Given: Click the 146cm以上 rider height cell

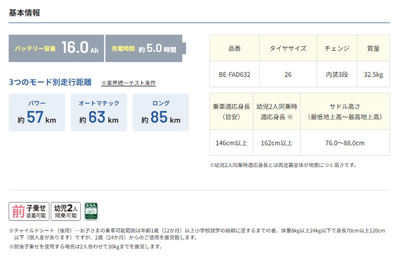Looking at the screenshot, I should tap(231, 143).
